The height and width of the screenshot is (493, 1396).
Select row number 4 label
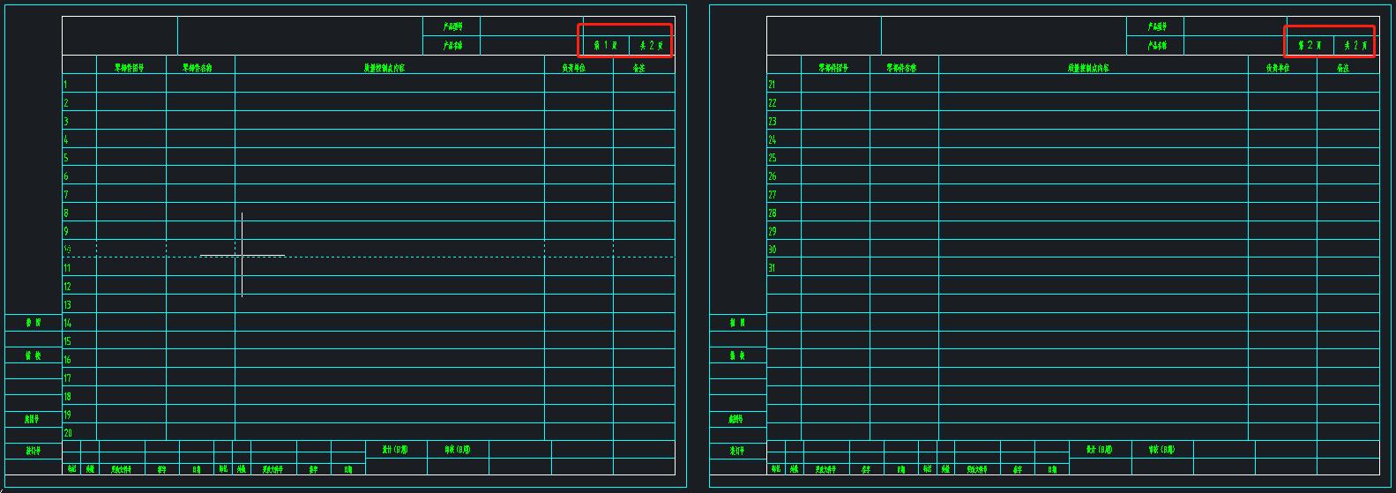[65, 140]
